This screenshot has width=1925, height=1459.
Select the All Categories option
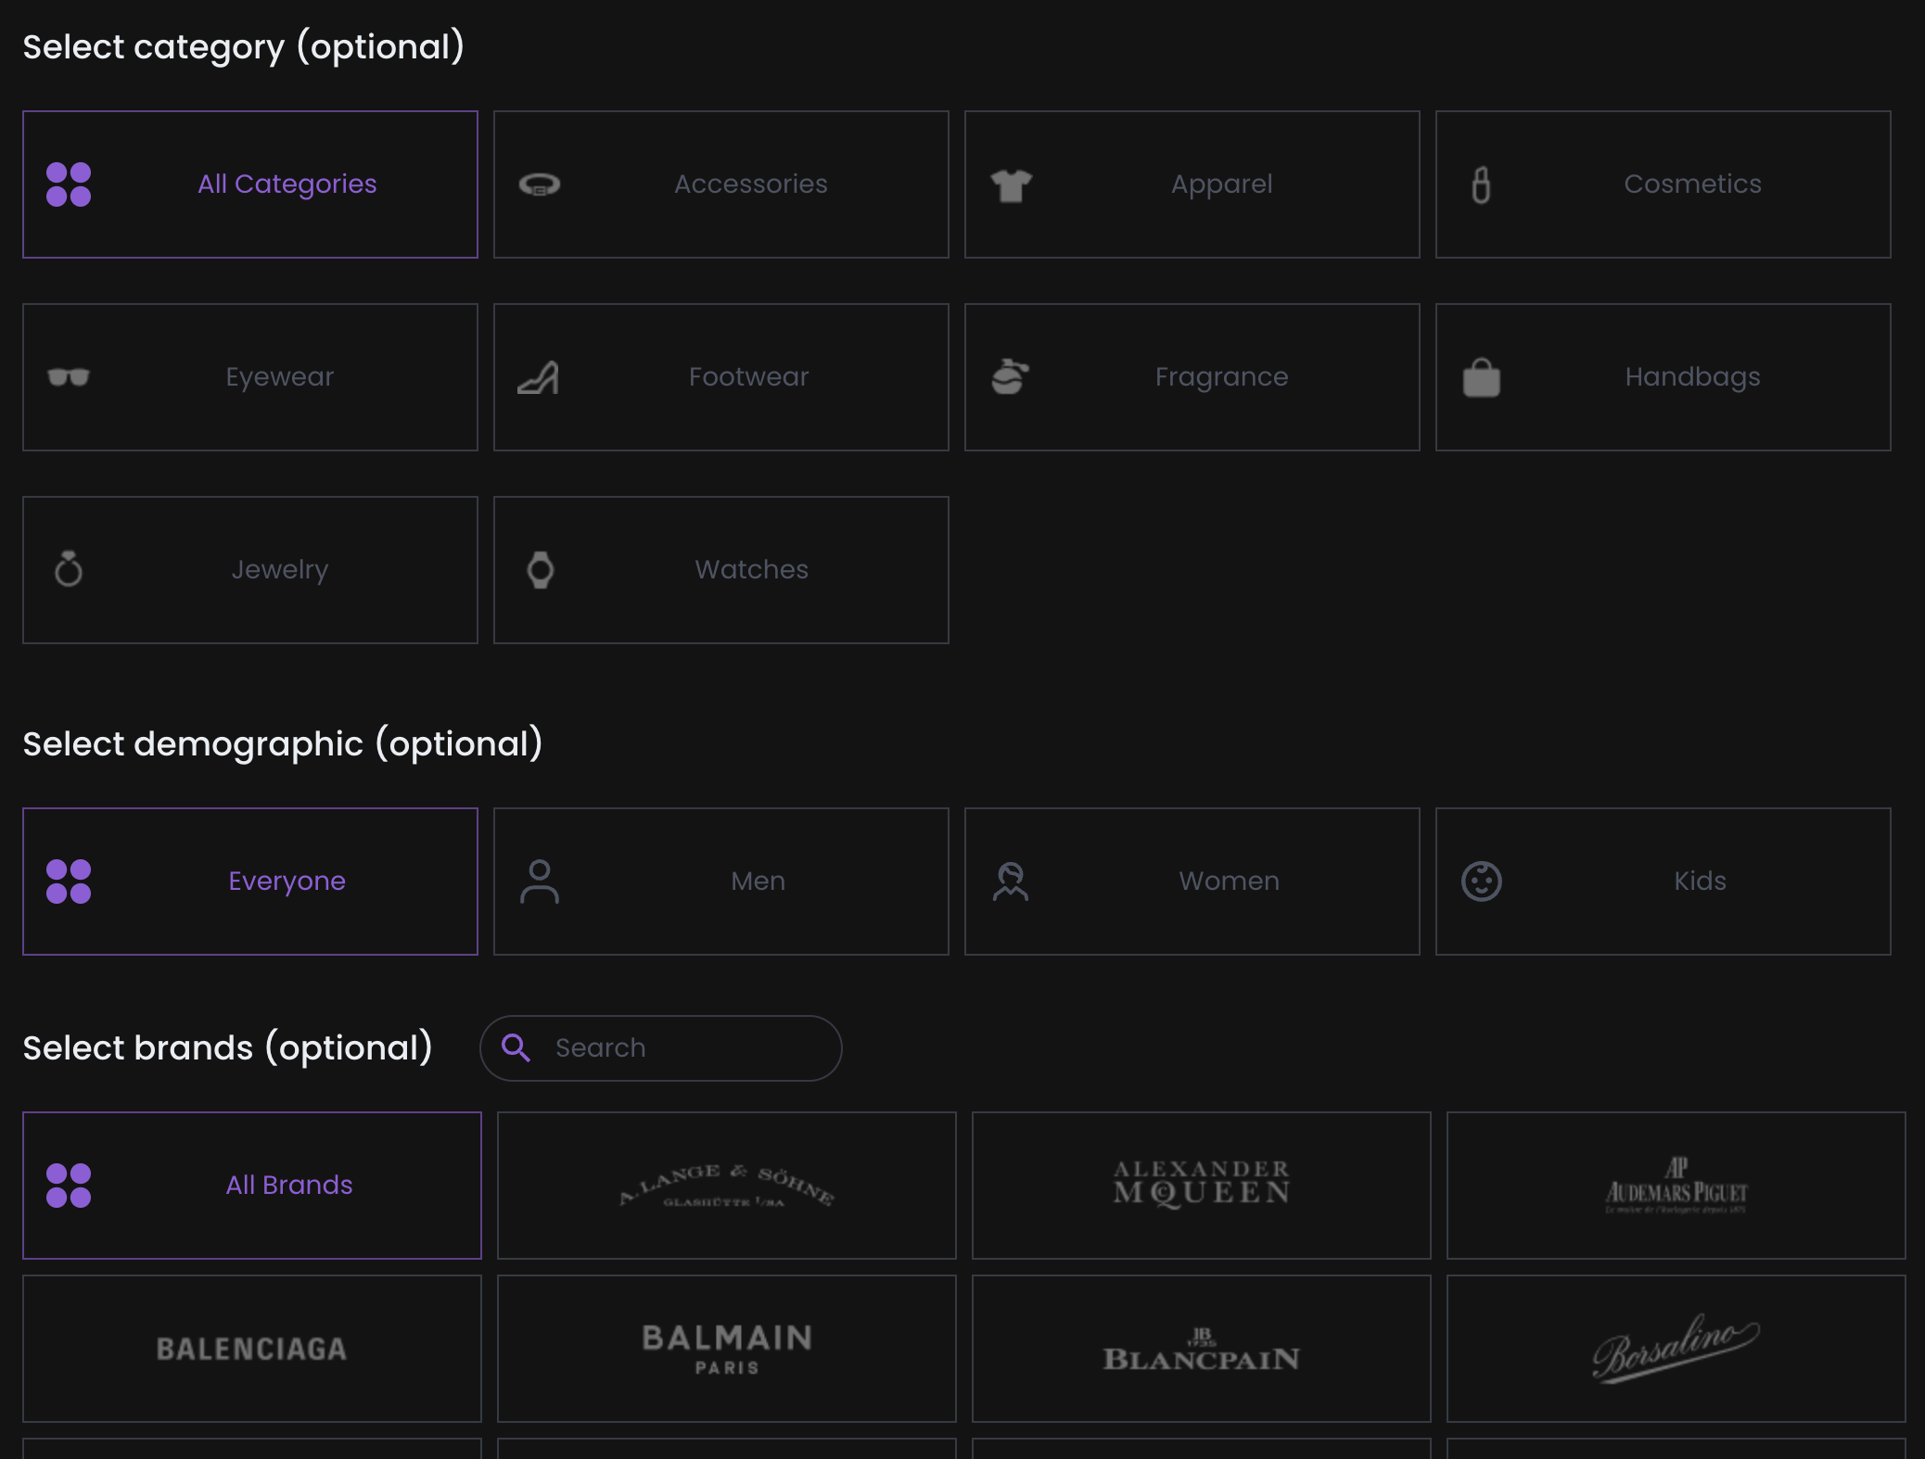click(x=250, y=184)
